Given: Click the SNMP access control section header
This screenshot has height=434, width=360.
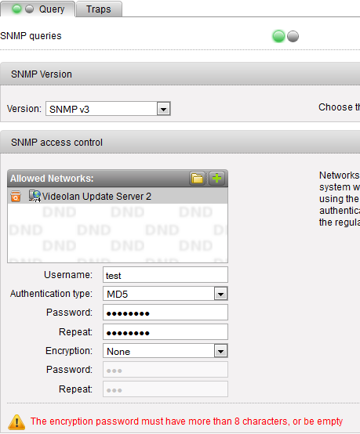Looking at the screenshot, I should click(180, 143).
